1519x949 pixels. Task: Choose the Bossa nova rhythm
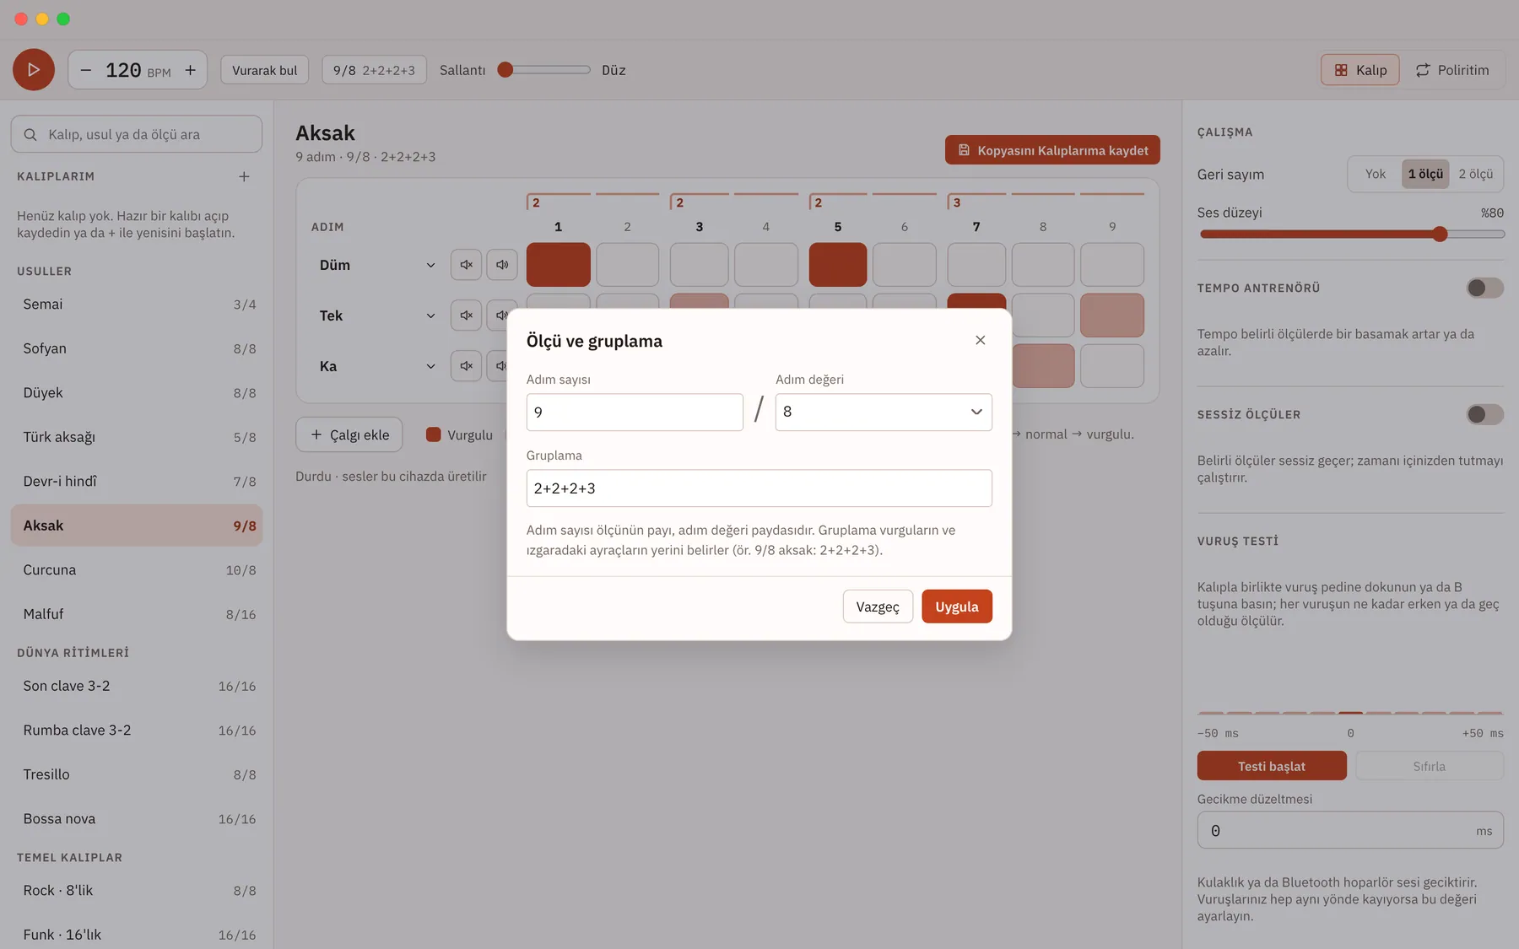137,819
